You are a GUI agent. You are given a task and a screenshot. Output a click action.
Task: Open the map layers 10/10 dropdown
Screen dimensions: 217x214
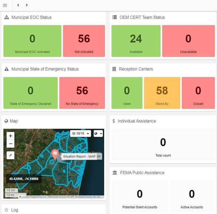(x=81, y=133)
